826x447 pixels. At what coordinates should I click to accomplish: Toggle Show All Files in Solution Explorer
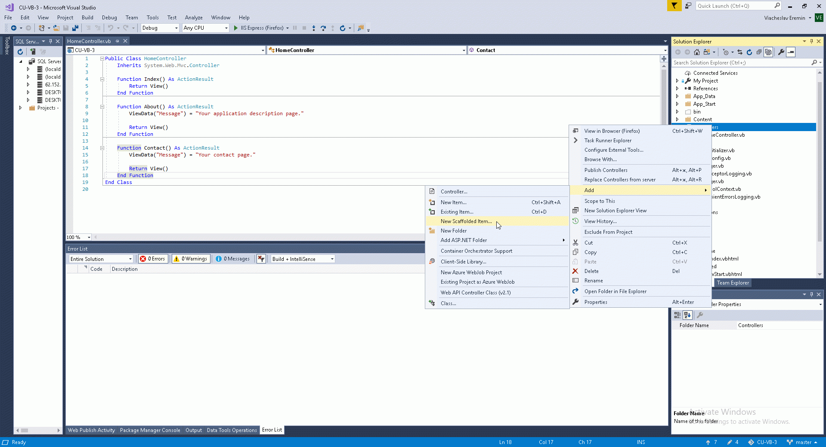click(768, 52)
